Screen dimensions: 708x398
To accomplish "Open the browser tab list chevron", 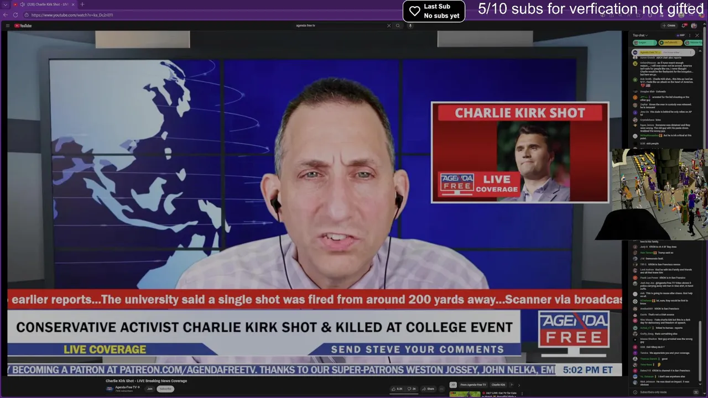I will click(5, 4).
